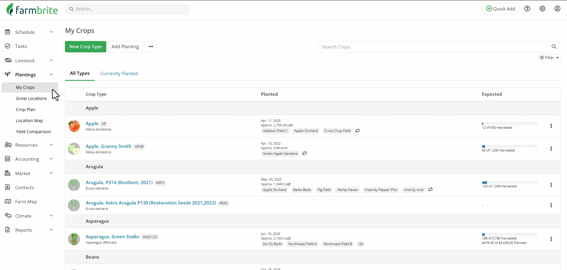Image resolution: width=567 pixels, height=270 pixels.
Task: Click the global Search field
Action: [x=128, y=9]
